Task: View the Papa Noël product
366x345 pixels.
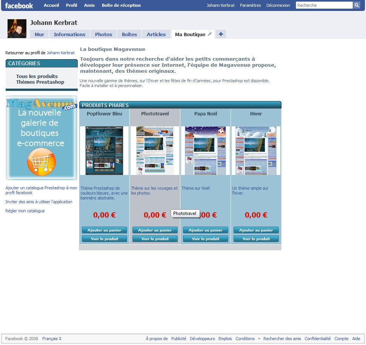Action: tap(205, 239)
